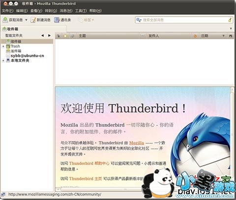Open the tab list dropdown arrow

231,29
